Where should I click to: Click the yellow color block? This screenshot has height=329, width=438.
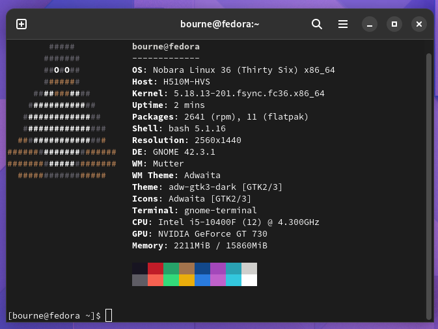(187, 280)
